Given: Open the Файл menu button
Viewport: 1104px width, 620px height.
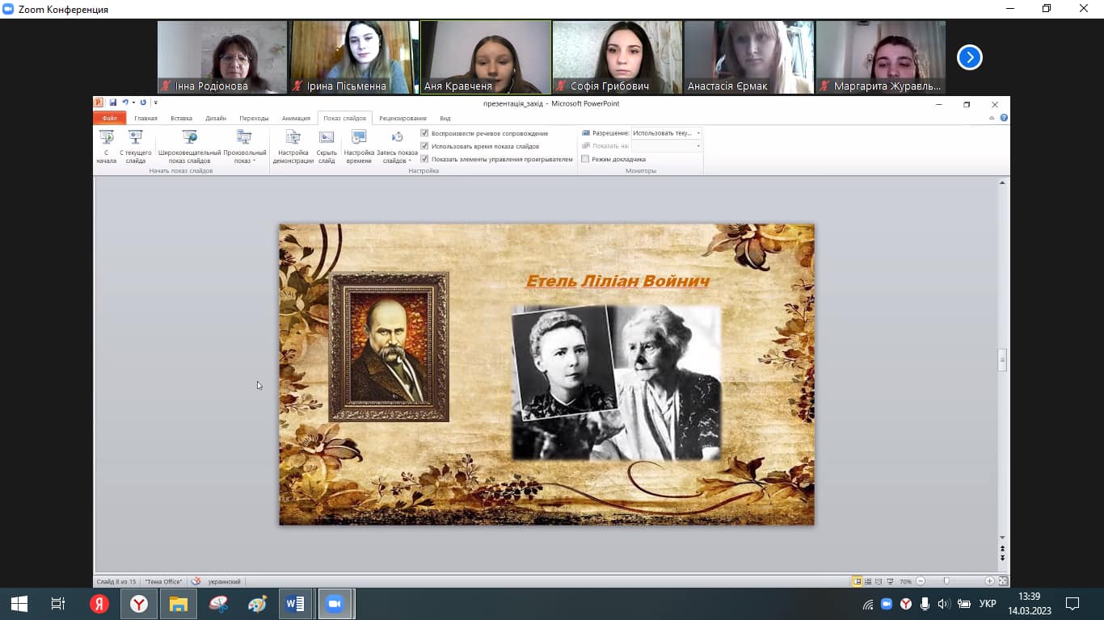Looking at the screenshot, I should click(x=110, y=119).
